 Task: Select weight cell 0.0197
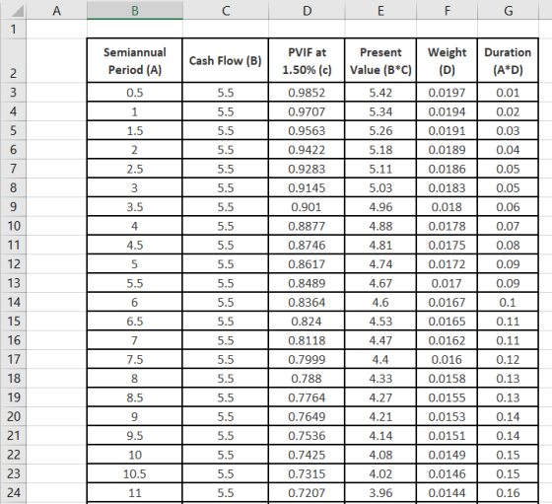point(447,93)
